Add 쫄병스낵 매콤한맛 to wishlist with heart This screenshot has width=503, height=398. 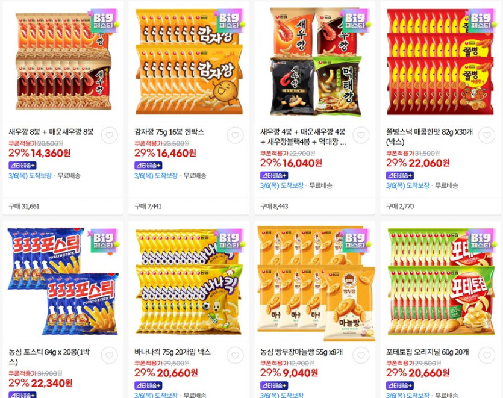click(487, 135)
